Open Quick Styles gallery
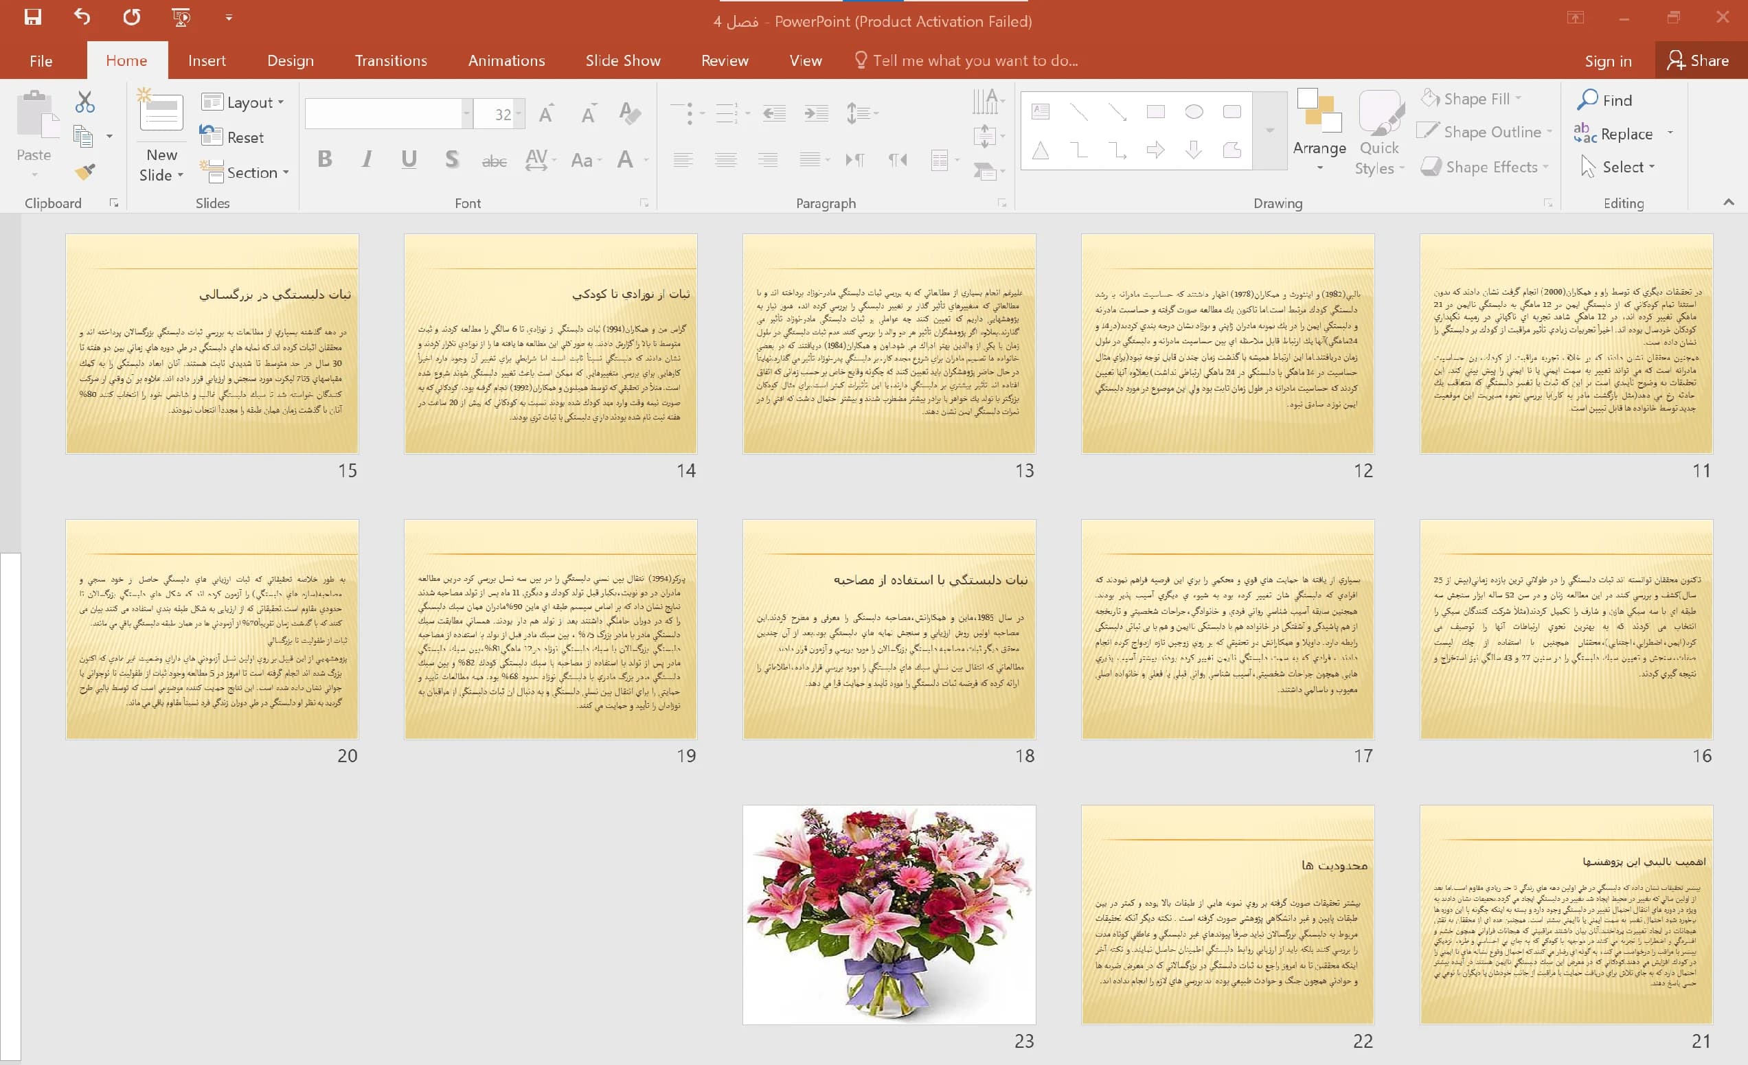Image resolution: width=1748 pixels, height=1065 pixels. [x=1380, y=133]
